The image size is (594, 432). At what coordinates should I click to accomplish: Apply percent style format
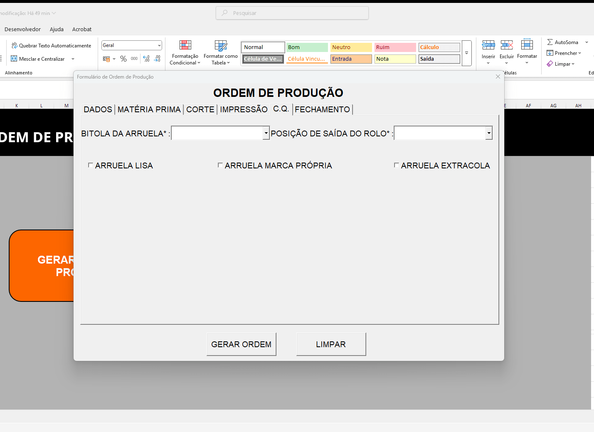123,59
